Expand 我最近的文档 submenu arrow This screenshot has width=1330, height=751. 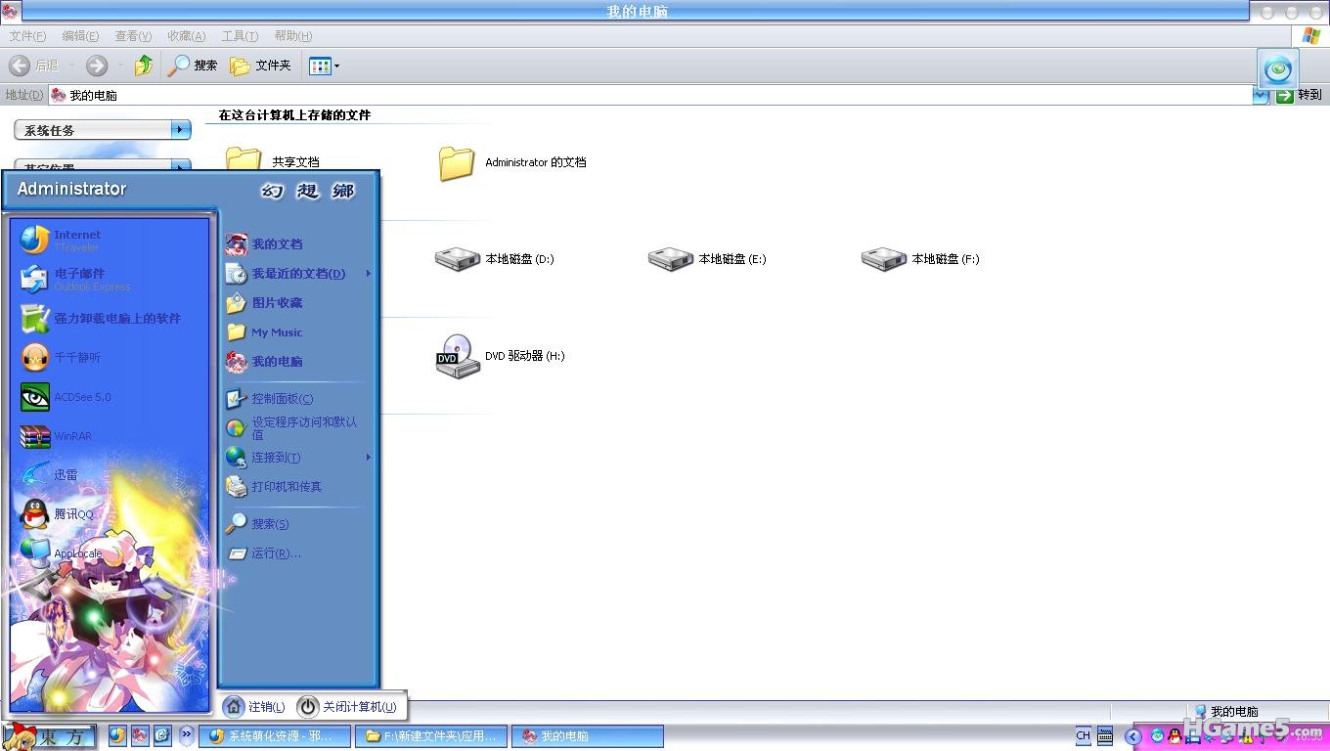[369, 274]
